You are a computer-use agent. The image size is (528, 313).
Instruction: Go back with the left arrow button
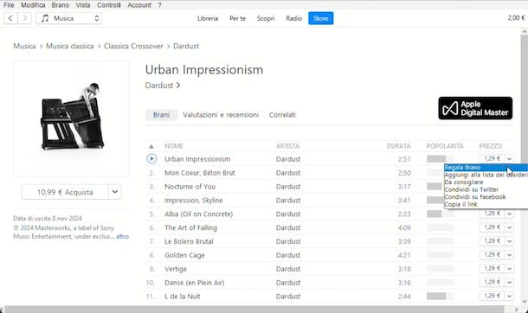[10, 18]
